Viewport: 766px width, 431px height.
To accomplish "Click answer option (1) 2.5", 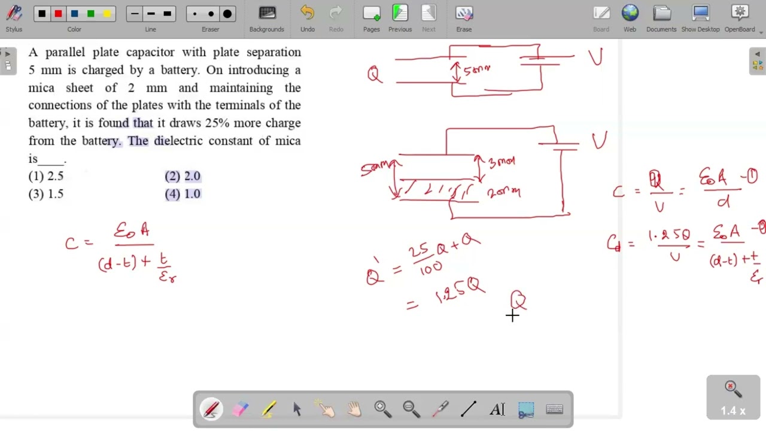I will (46, 176).
